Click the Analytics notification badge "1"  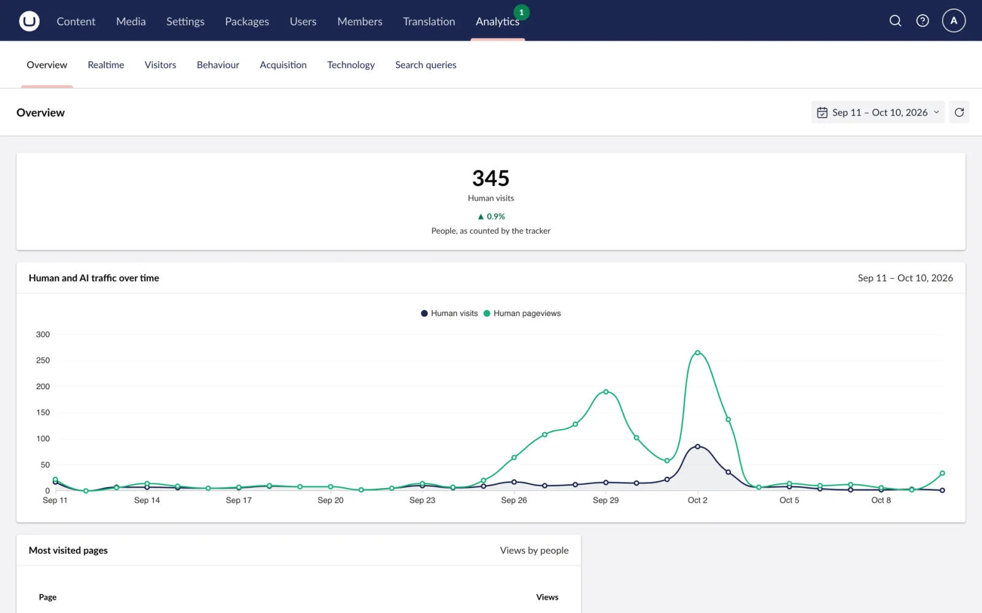(x=522, y=12)
